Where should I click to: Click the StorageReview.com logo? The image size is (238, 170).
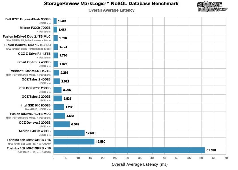(x=212, y=7)
